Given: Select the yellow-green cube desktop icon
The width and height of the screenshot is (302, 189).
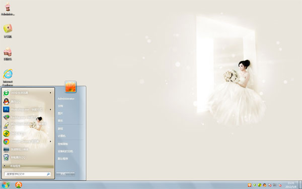Looking at the screenshot, I should point(8,31).
